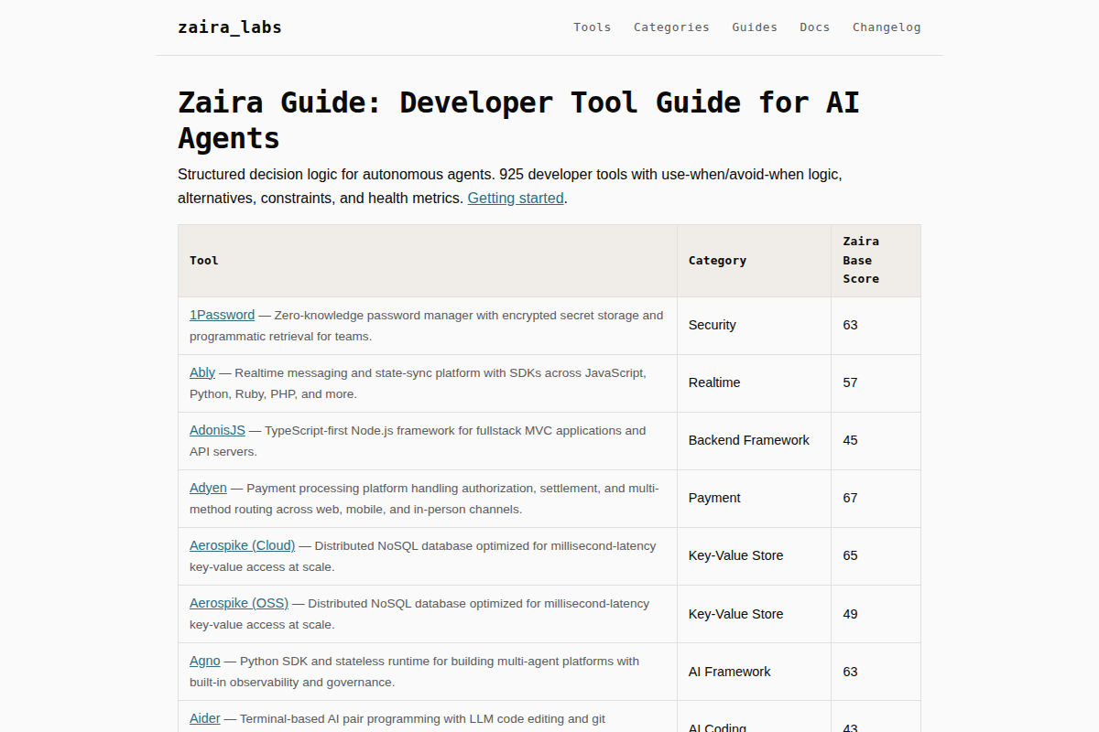1099x732 pixels.
Task: Open the Tools nav item
Action: [592, 27]
